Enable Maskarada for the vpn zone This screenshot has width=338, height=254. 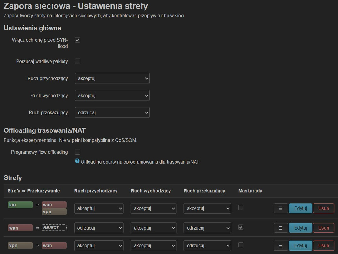coord(241,245)
